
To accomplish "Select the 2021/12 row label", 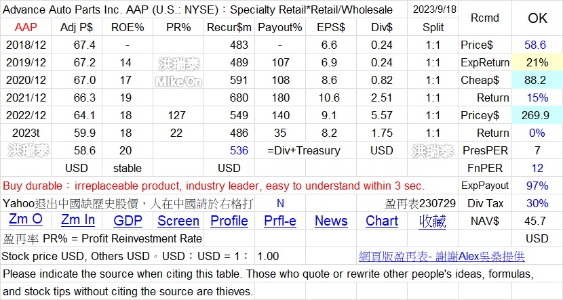I will [26, 98].
